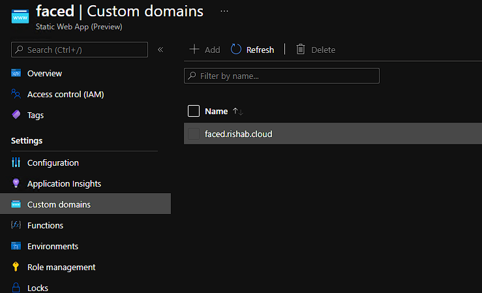Open the Overview page
Screen dimensions: 482x293
pos(44,74)
